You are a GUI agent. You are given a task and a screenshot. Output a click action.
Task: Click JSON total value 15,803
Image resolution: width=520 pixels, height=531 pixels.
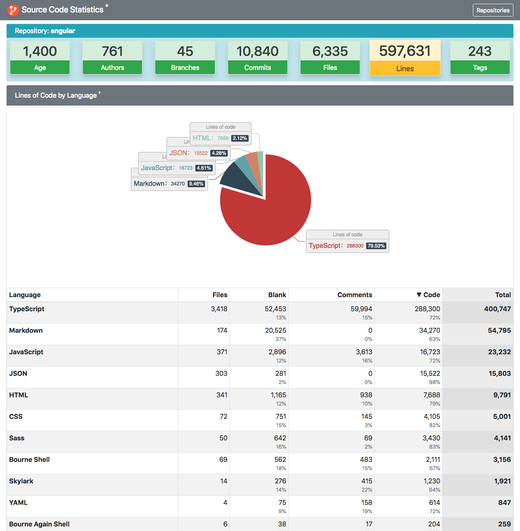[500, 373]
